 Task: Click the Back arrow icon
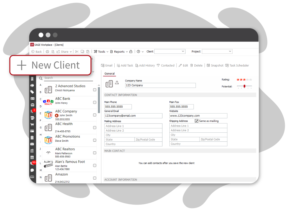tap(33, 52)
